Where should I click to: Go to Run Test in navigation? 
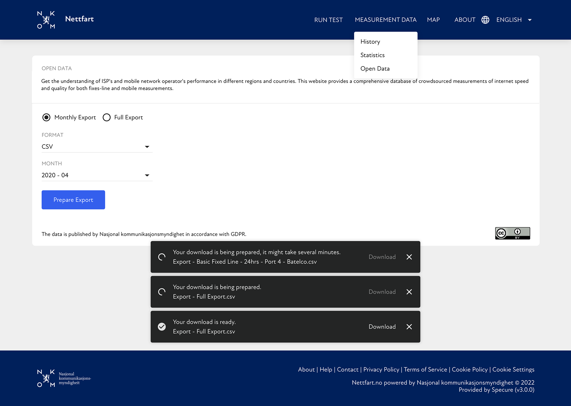coord(328,20)
